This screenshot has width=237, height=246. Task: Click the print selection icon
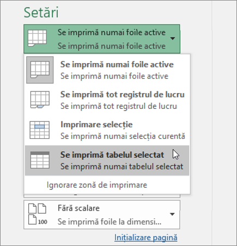tap(40, 130)
